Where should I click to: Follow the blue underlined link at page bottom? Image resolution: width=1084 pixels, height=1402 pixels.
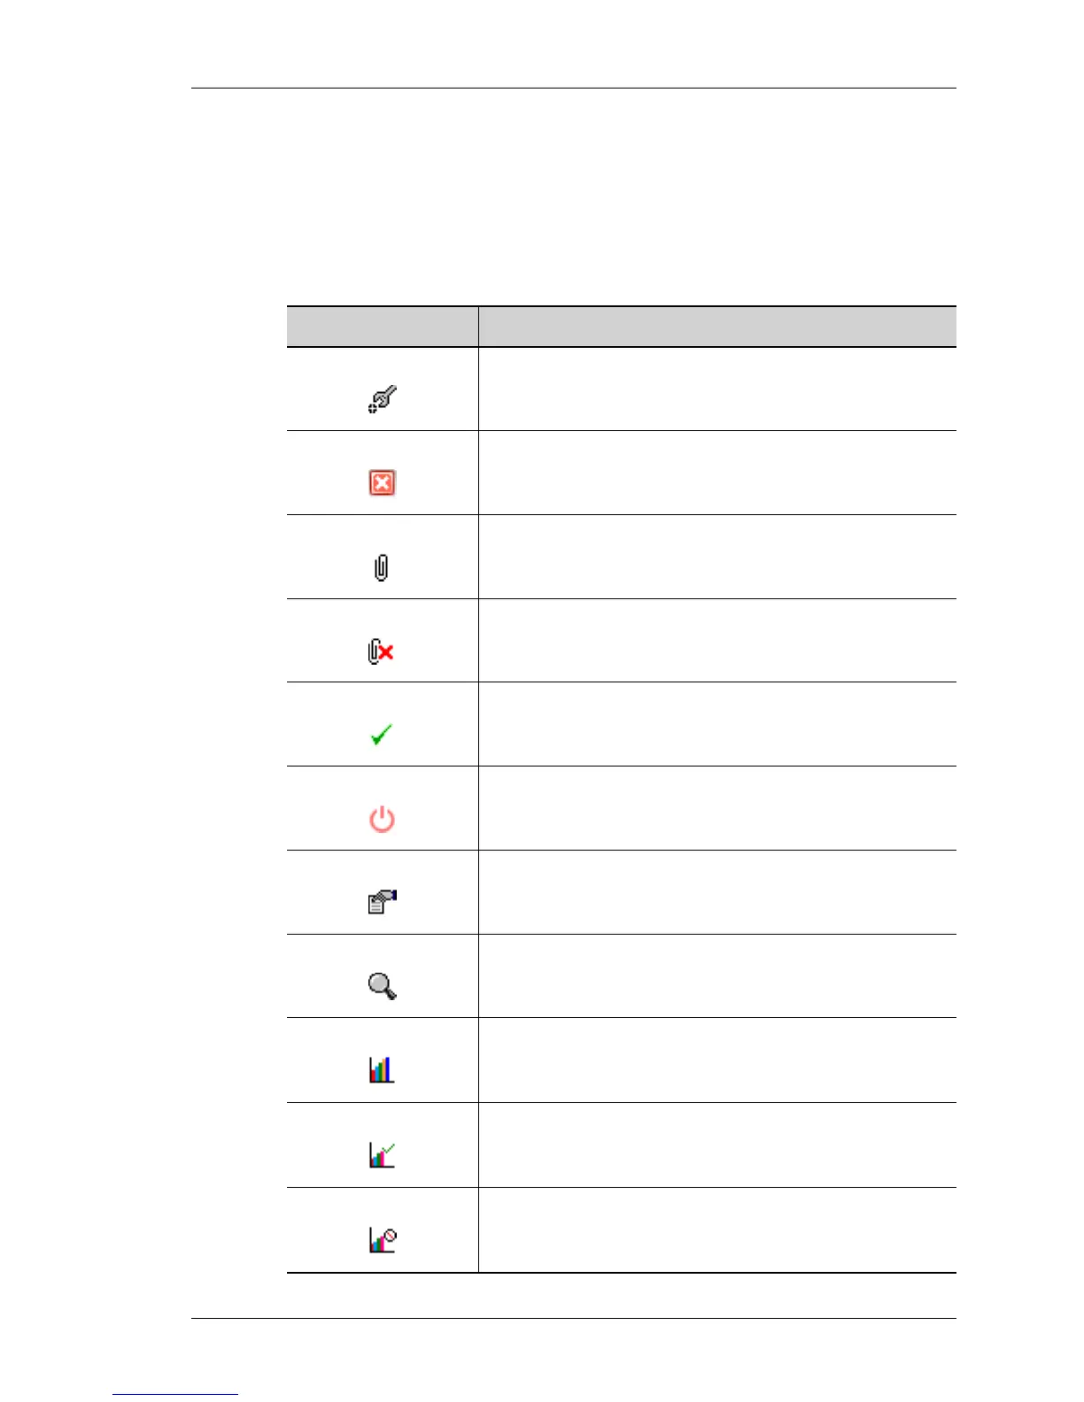coord(175,1393)
